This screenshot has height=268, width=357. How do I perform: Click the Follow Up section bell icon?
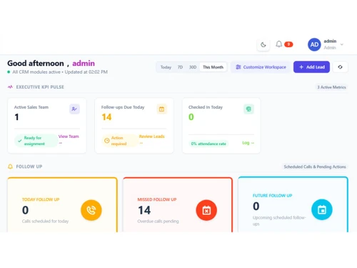[x=10, y=167]
